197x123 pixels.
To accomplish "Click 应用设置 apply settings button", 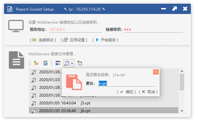I will 74,40.
